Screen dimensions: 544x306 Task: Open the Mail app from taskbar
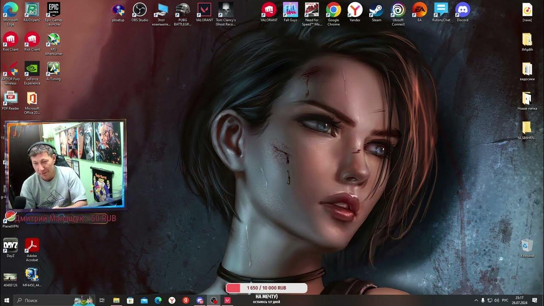pos(144,300)
